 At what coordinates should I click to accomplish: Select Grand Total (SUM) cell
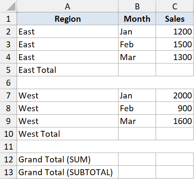coord(67,159)
